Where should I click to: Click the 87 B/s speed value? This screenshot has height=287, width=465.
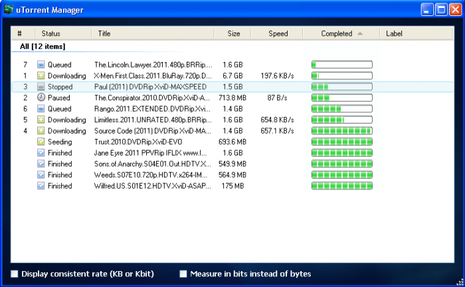pos(277,98)
